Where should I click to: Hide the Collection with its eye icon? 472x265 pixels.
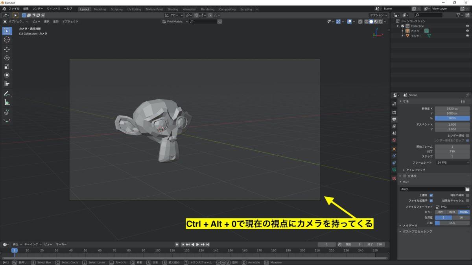468,26
